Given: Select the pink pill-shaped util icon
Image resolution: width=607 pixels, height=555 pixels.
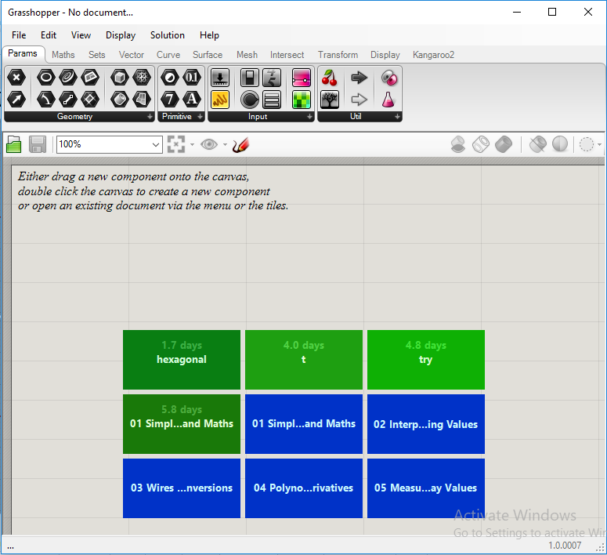Looking at the screenshot, I should (388, 78).
